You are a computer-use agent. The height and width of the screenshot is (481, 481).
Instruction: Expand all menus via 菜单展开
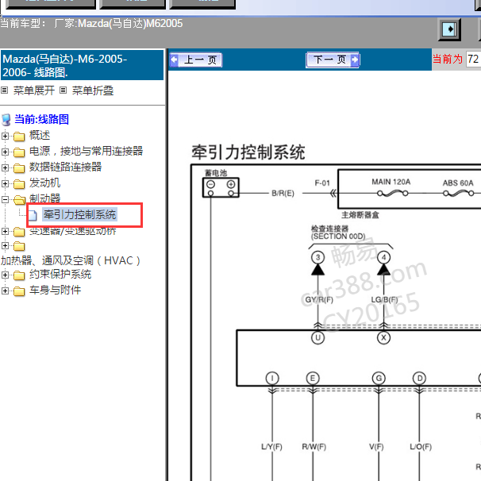(34, 90)
